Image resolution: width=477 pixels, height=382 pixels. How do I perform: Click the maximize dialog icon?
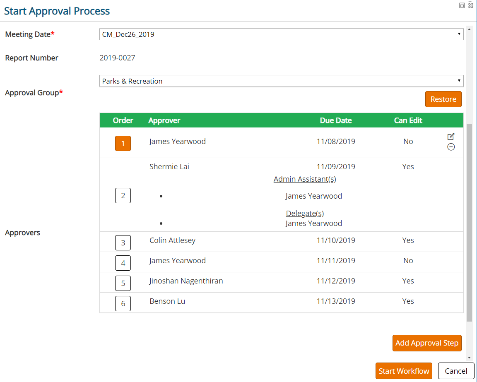[462, 5]
